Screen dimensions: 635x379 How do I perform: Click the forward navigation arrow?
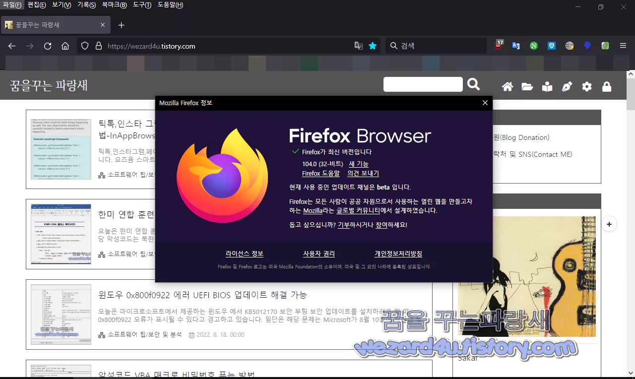click(30, 46)
